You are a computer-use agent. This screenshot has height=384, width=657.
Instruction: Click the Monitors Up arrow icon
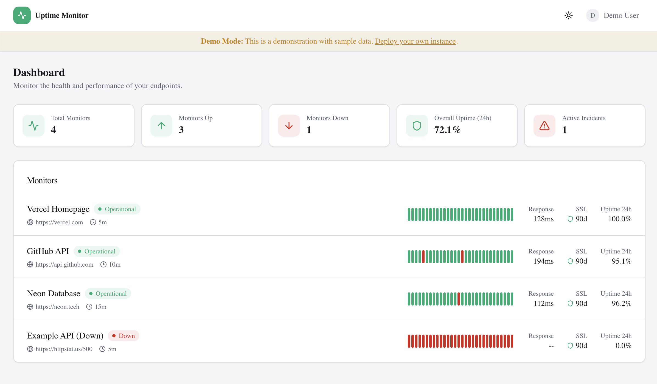click(161, 126)
